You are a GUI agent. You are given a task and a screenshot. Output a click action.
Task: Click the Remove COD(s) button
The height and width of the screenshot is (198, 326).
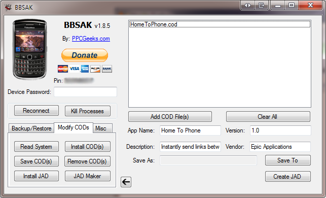tap(87, 161)
